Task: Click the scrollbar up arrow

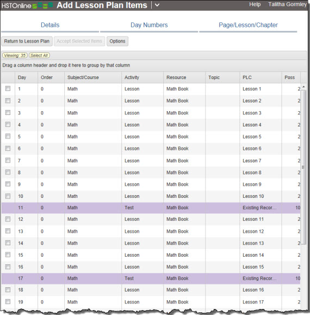Action: [x=303, y=87]
